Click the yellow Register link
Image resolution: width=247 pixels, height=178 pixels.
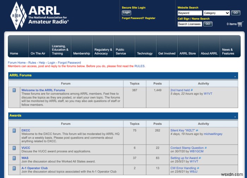pyautogui.click(x=150, y=18)
